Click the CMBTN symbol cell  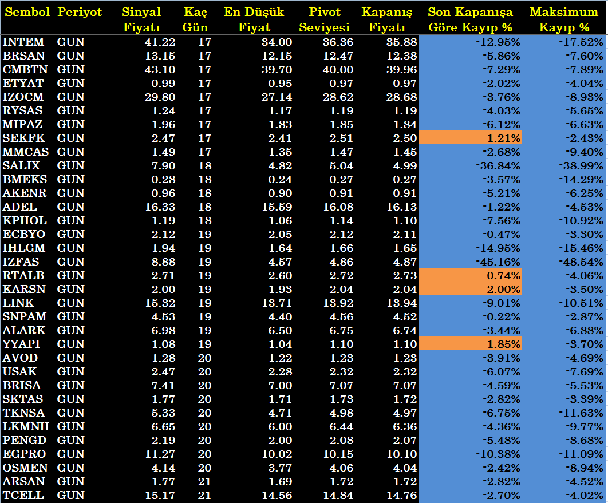25,69
